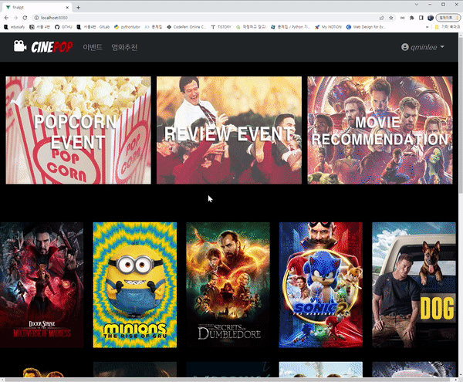The width and height of the screenshot is (463, 382).
Task: Click the share page icon in address bar
Action: pyautogui.click(x=381, y=18)
